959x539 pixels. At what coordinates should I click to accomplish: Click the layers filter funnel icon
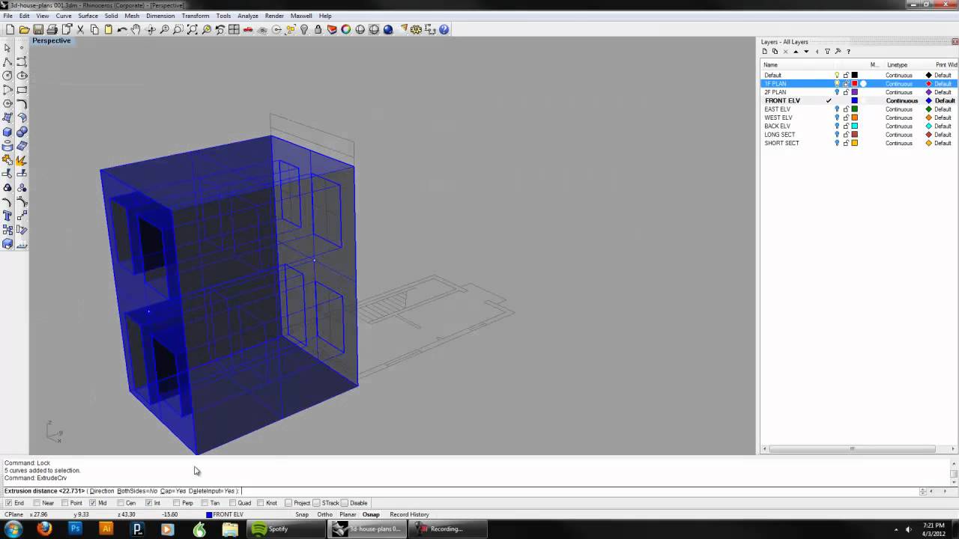click(827, 52)
